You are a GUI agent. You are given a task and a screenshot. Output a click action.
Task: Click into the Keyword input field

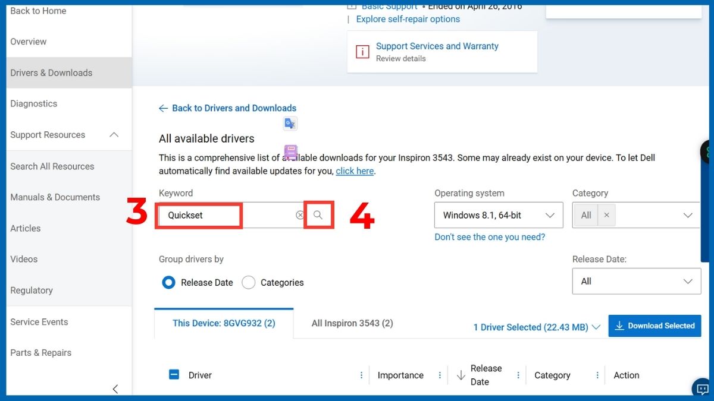coord(232,215)
